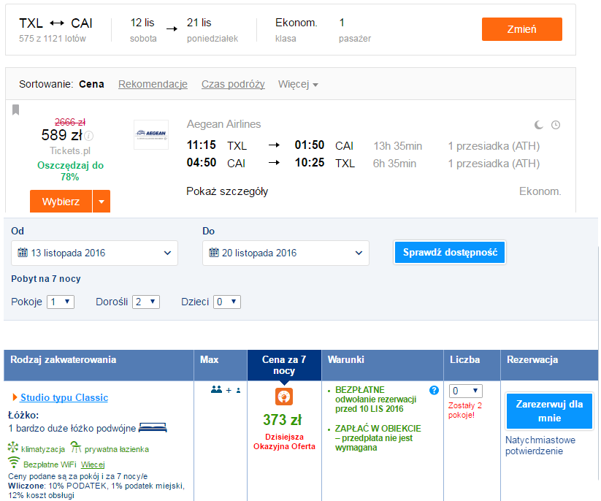Open the Liczba room quantity dropdown
Image resolution: width=601 pixels, height=501 pixels.
tap(466, 391)
